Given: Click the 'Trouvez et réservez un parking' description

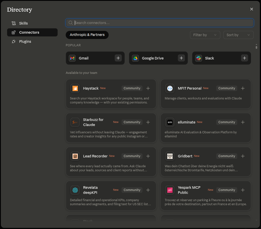Looking at the screenshot, I should click(x=206, y=202).
